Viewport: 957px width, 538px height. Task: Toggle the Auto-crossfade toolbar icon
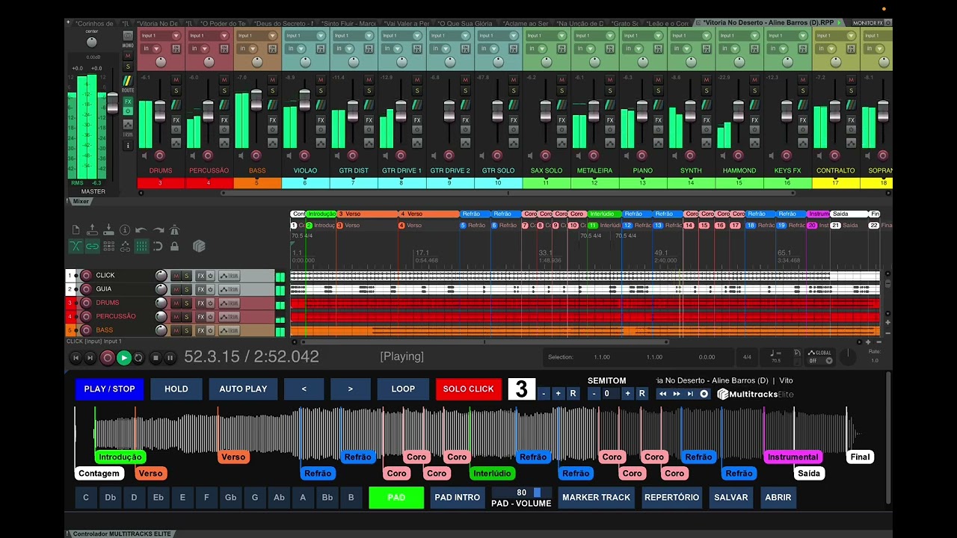coord(76,246)
